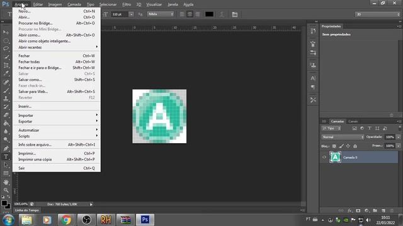
Task: Select the Crop tool
Action: [6, 65]
